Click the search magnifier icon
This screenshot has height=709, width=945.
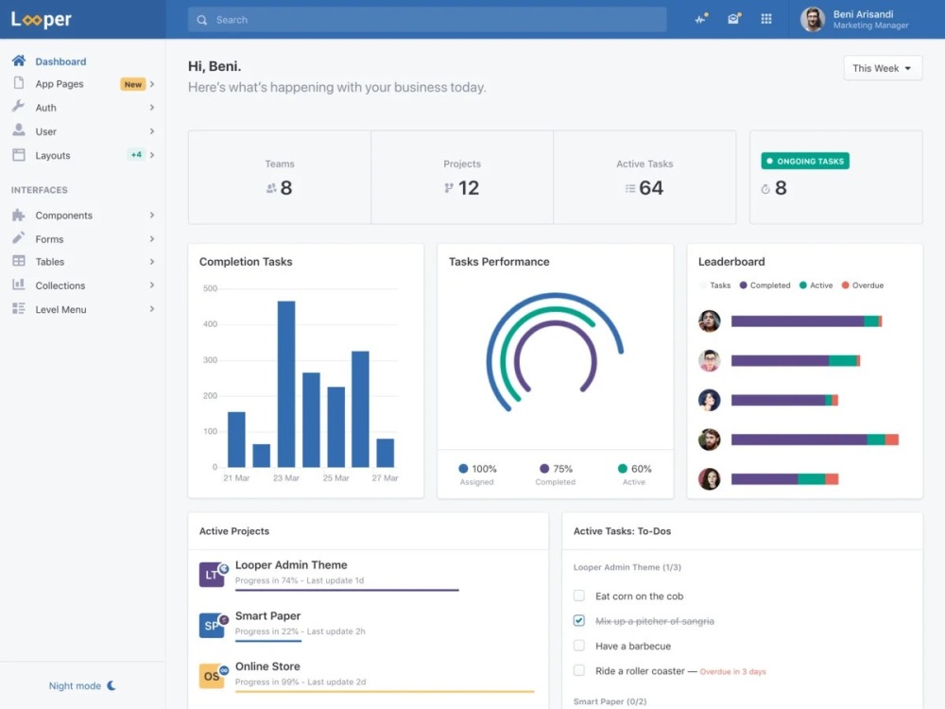(202, 20)
